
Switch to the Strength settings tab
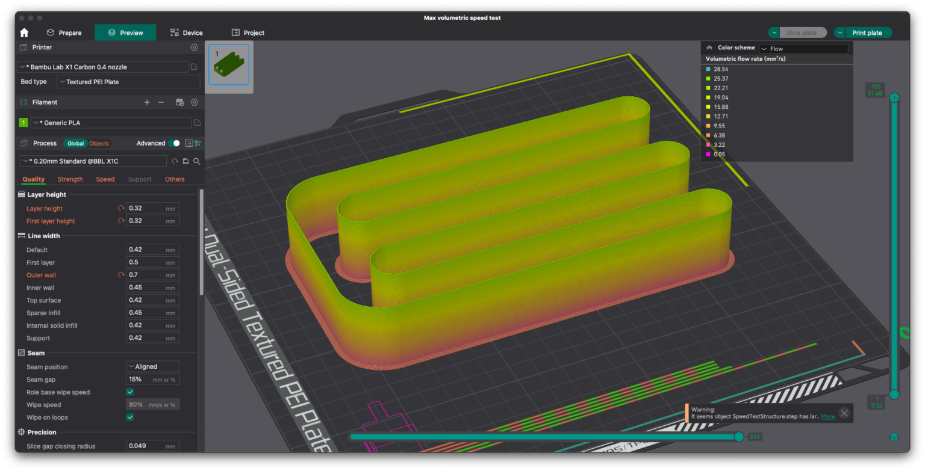(70, 179)
